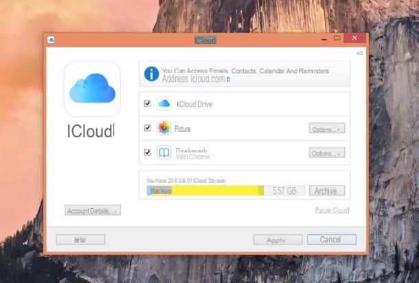
Task: Click the 5.57 GB free storage segment
Action: 284,191
